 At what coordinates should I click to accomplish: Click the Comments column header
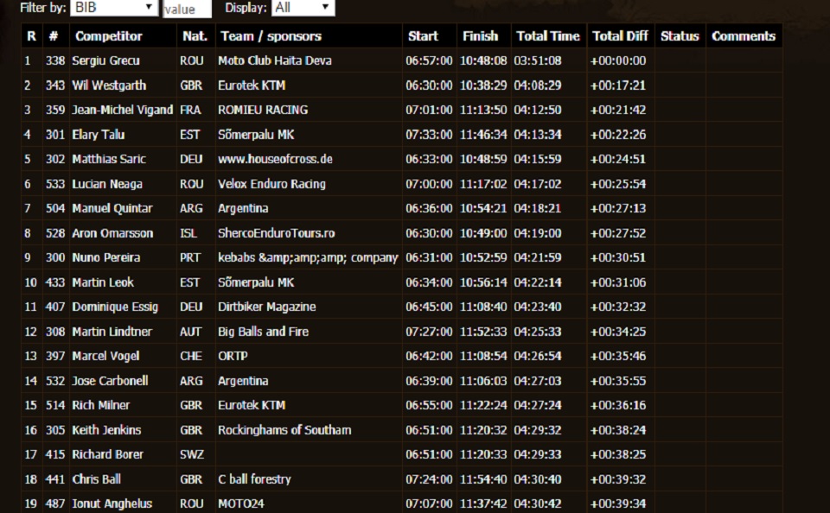click(x=743, y=36)
